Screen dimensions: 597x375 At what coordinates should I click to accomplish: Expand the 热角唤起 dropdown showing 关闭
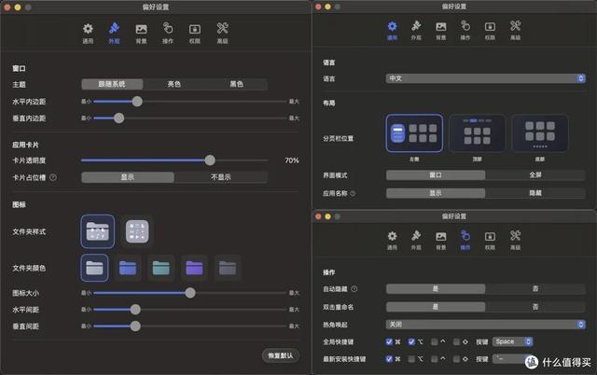coord(485,324)
